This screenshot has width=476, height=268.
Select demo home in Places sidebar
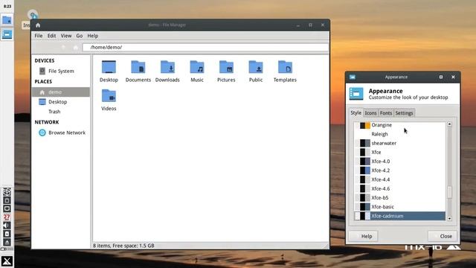(61, 92)
